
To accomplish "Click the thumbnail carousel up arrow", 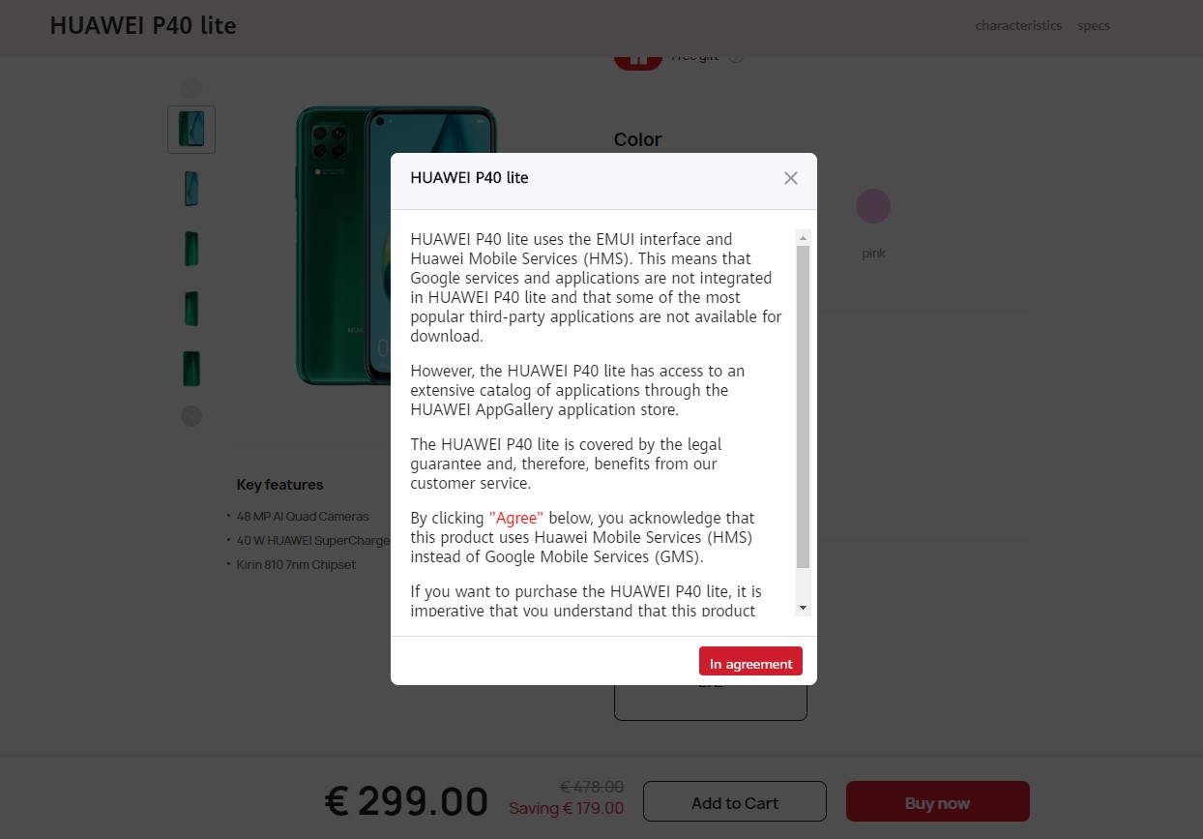I will [191, 87].
